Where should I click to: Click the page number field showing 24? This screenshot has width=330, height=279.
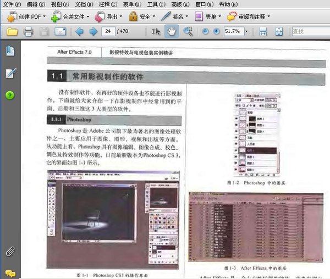click(108, 31)
